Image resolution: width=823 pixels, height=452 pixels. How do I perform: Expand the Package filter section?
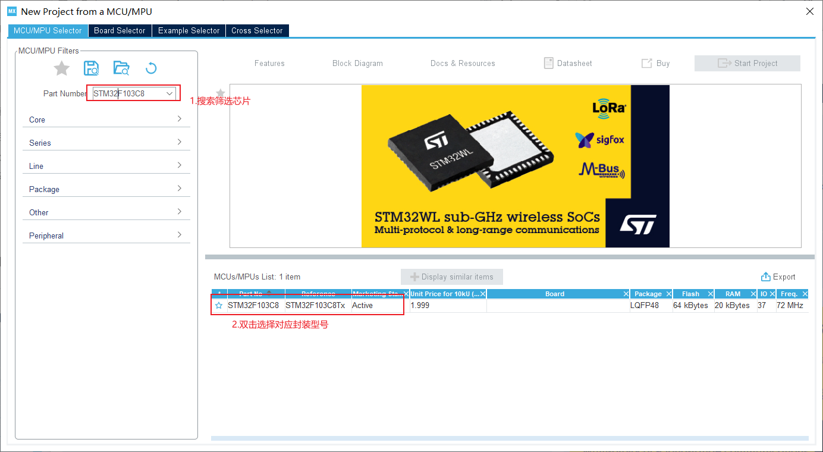106,189
